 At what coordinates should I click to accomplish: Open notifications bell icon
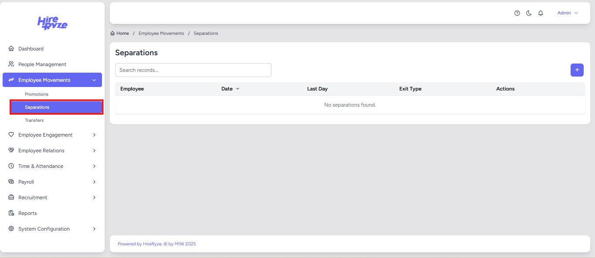tap(541, 13)
